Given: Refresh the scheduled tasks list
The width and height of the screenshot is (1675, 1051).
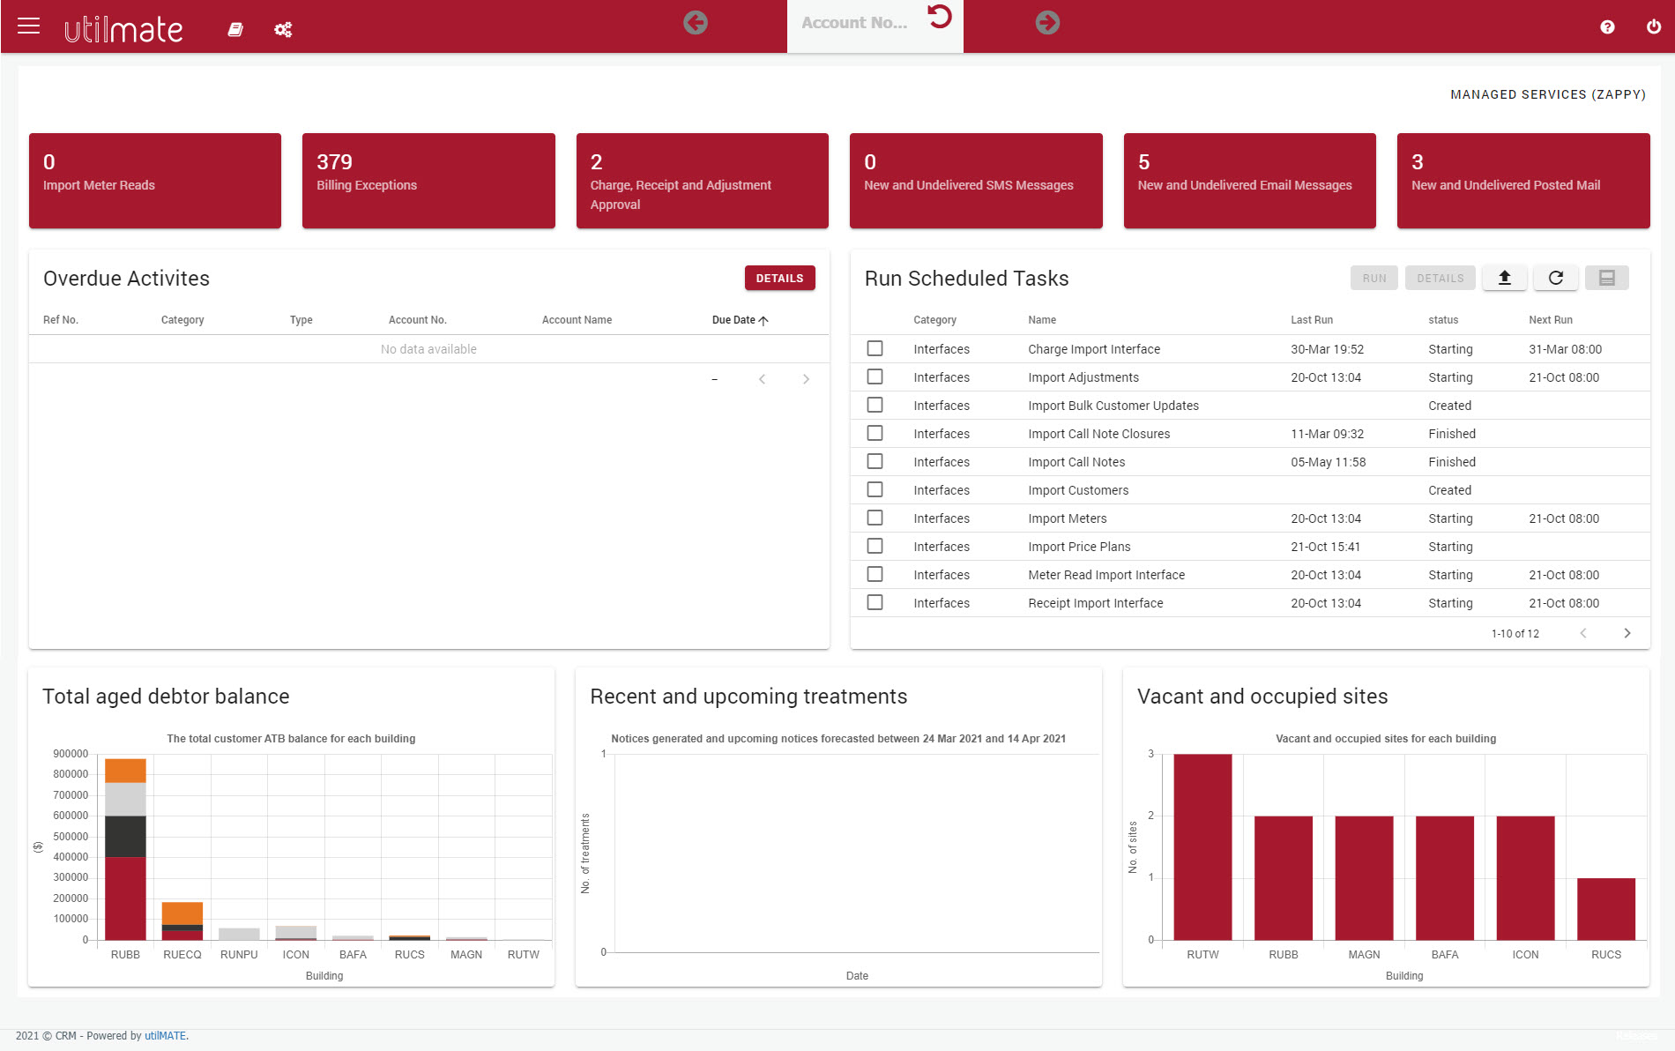Looking at the screenshot, I should click(1556, 278).
